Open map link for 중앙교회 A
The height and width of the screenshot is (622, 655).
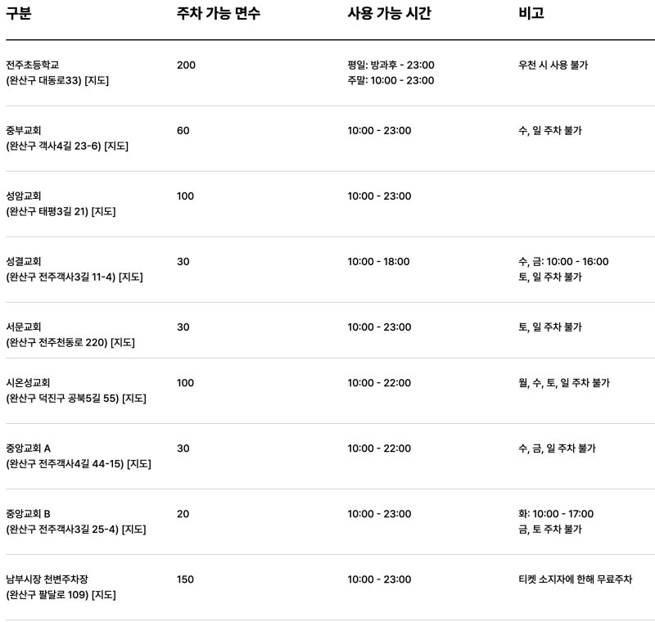(138, 464)
